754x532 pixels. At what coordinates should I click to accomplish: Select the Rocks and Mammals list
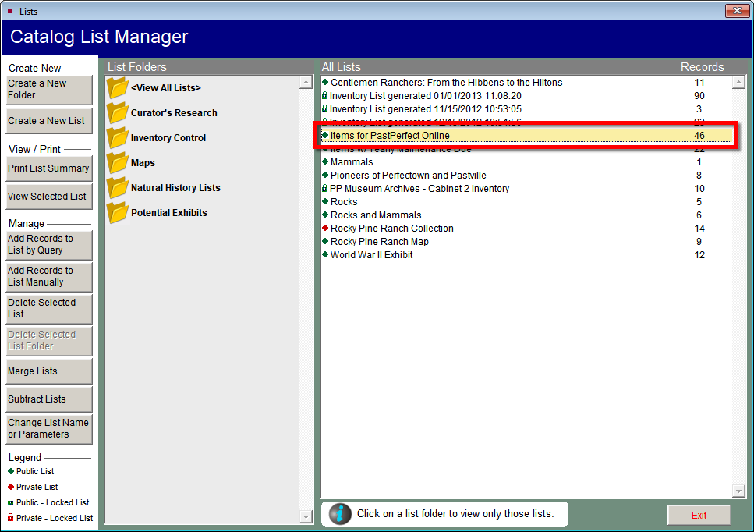click(x=375, y=215)
